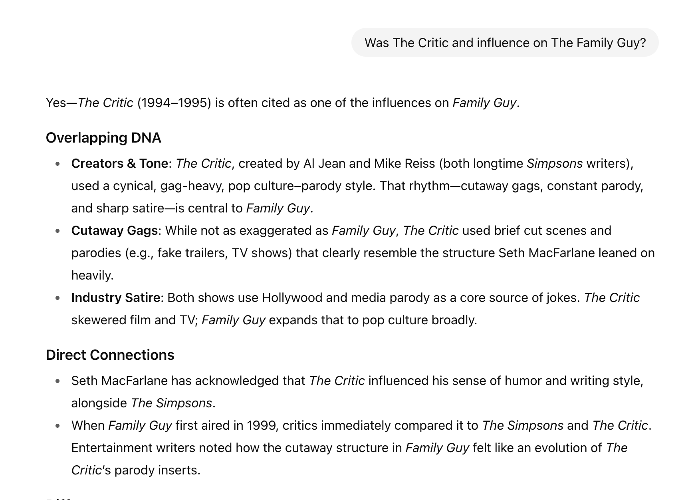The width and height of the screenshot is (698, 500).
Task: Click the year "1999" in the last bullet
Action: point(261,425)
